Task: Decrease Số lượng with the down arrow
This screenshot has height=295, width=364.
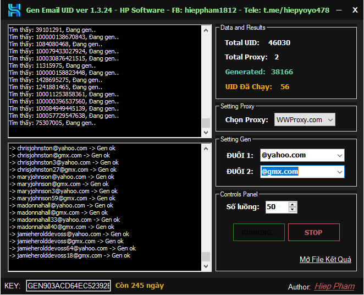Action: [x=292, y=210]
